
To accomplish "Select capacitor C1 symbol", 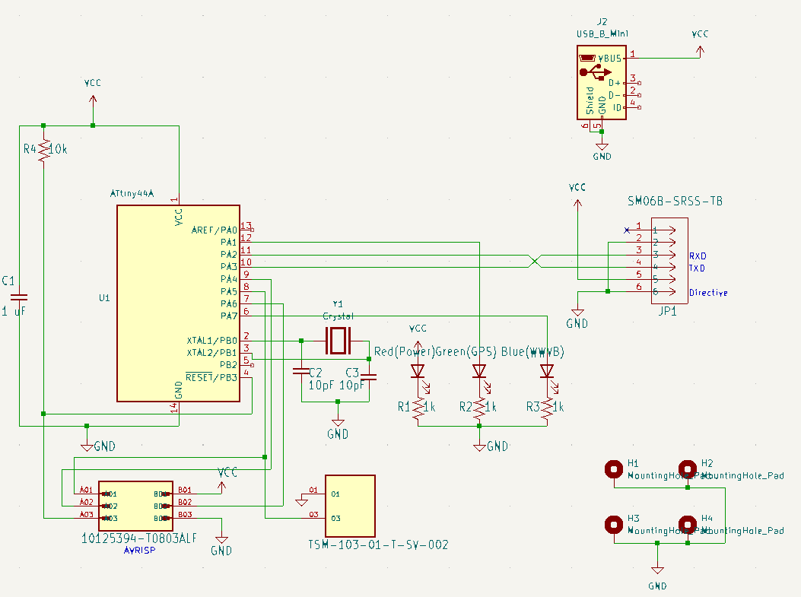I will coord(19,297).
